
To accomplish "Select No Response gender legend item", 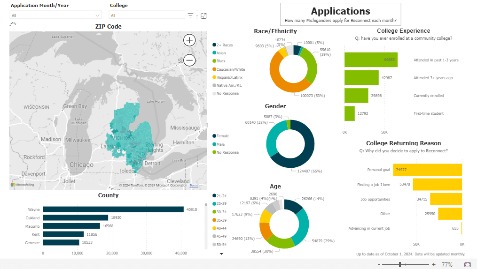I will [x=226, y=152].
